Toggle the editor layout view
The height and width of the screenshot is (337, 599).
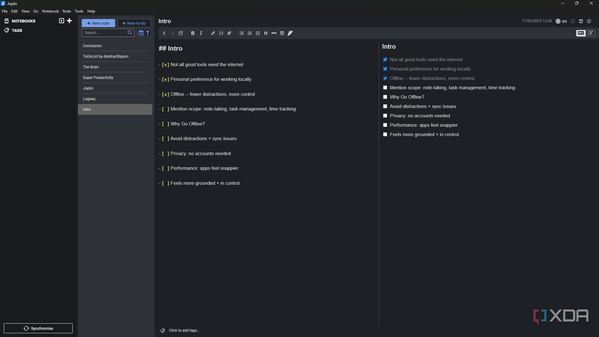point(581,21)
